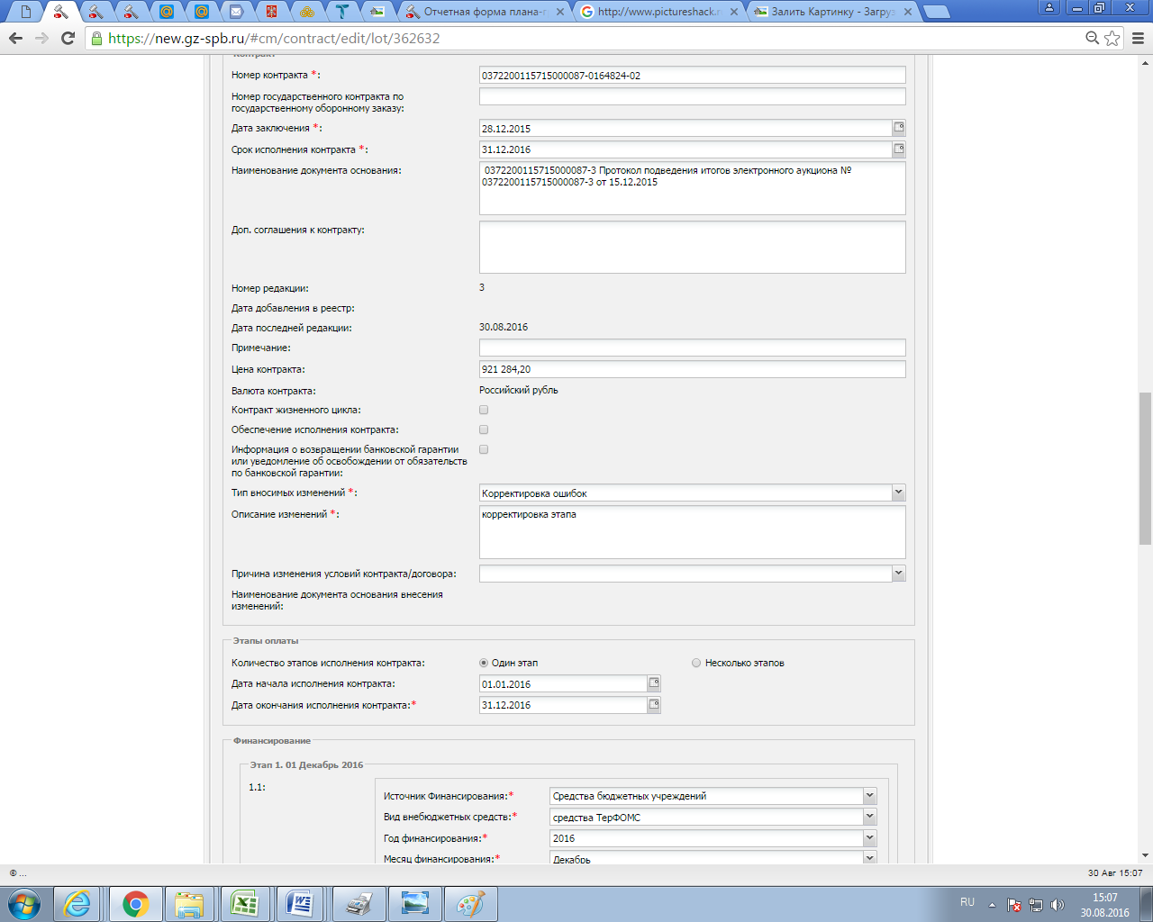The height and width of the screenshot is (922, 1153).
Task: Click Наименование документа основания text area
Action: (692, 188)
